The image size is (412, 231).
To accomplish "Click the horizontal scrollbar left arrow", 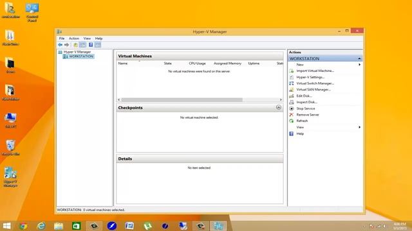I will click(x=119, y=100).
